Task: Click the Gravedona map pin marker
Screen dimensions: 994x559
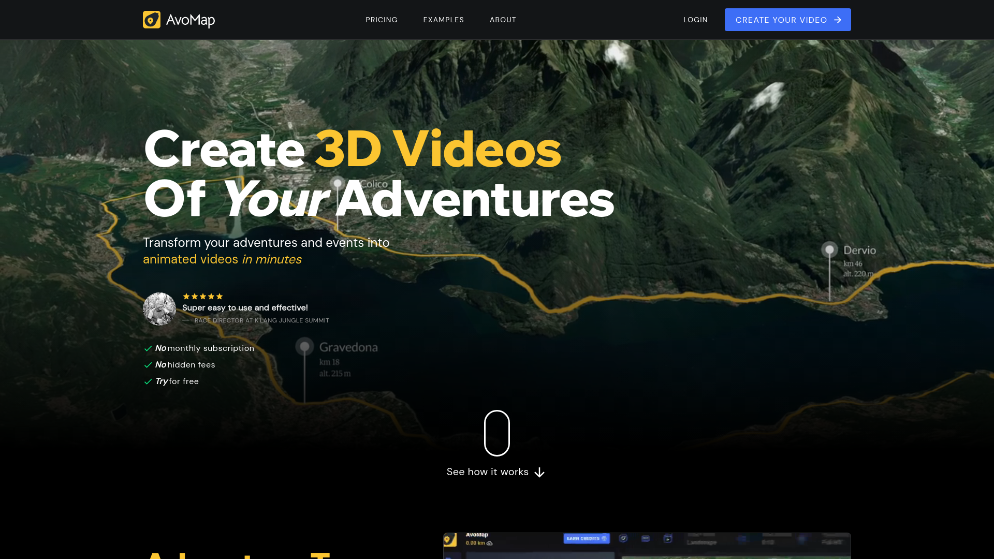Action: (x=305, y=346)
